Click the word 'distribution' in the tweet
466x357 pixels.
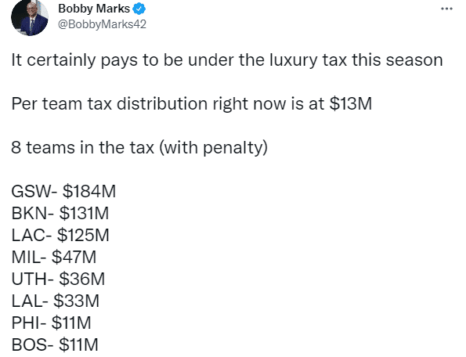(x=162, y=104)
